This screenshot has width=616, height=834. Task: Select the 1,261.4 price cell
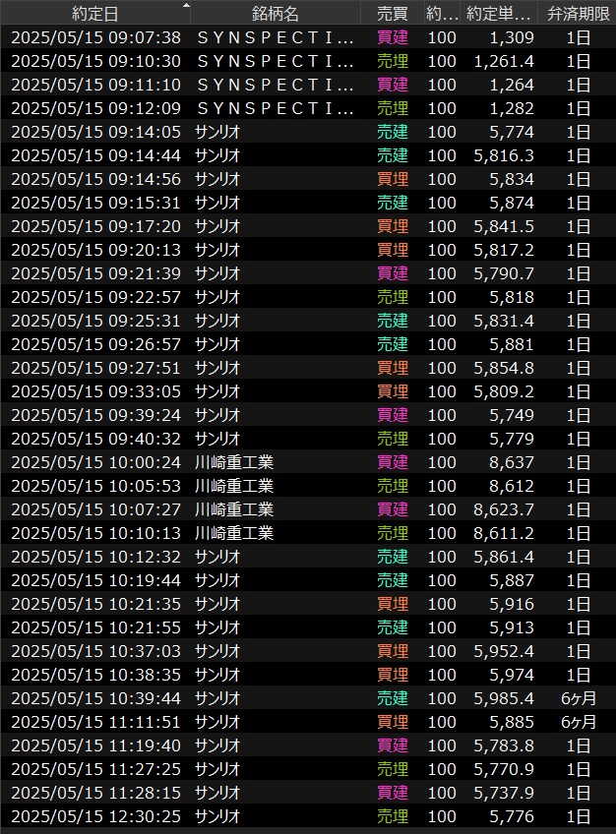tap(504, 61)
